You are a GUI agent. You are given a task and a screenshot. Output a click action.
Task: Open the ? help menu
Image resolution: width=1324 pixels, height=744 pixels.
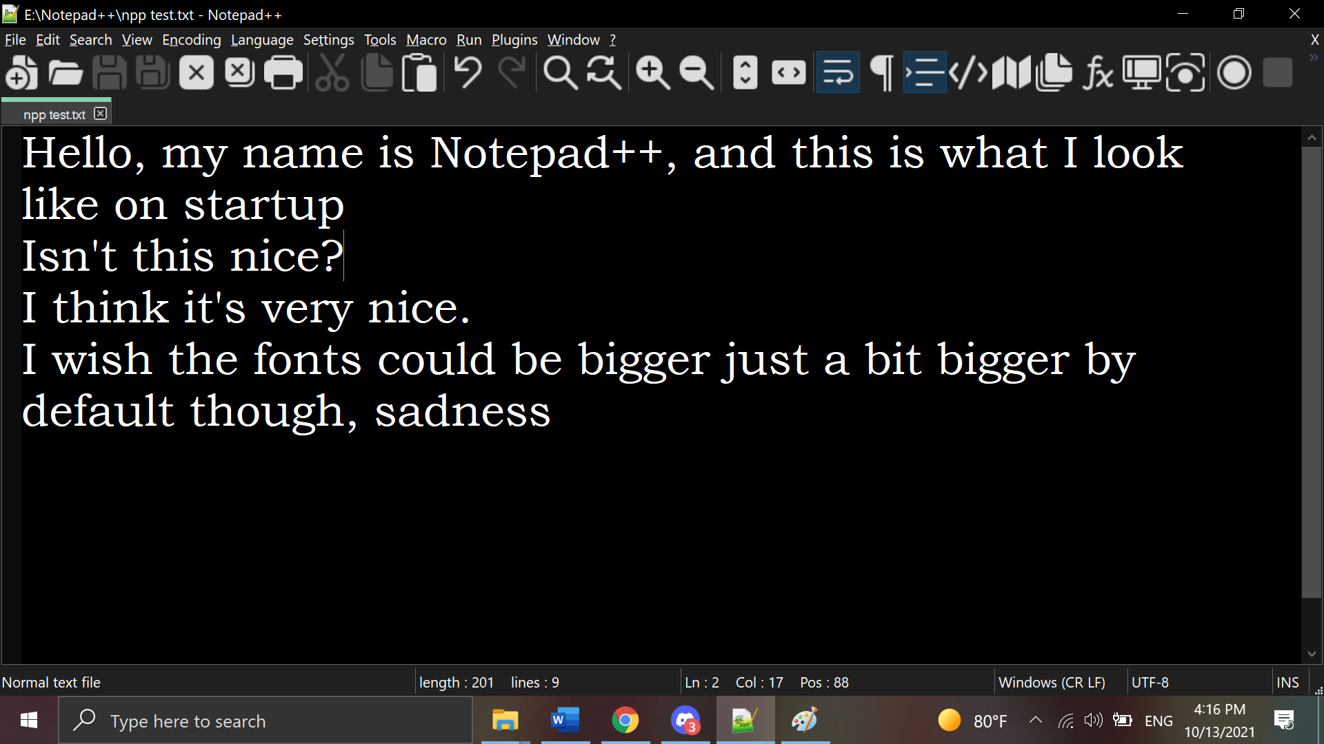[x=612, y=40]
